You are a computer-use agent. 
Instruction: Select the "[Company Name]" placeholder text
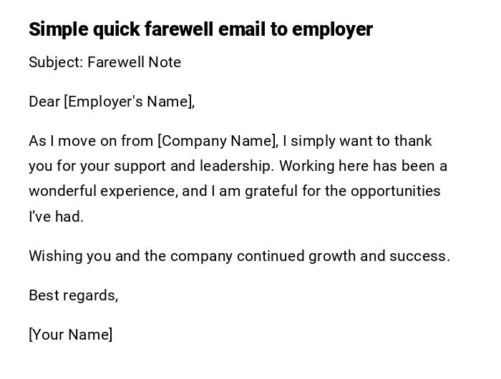217,141
